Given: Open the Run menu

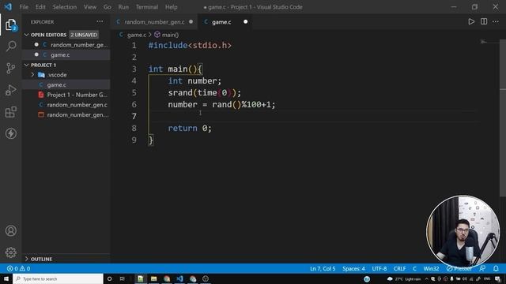Looking at the screenshot, I should coord(123,7).
